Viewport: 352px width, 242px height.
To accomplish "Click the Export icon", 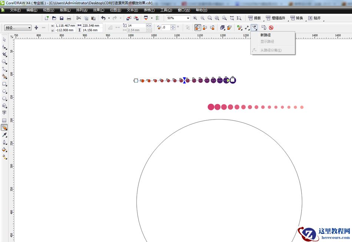I will pyautogui.click(x=136, y=18).
